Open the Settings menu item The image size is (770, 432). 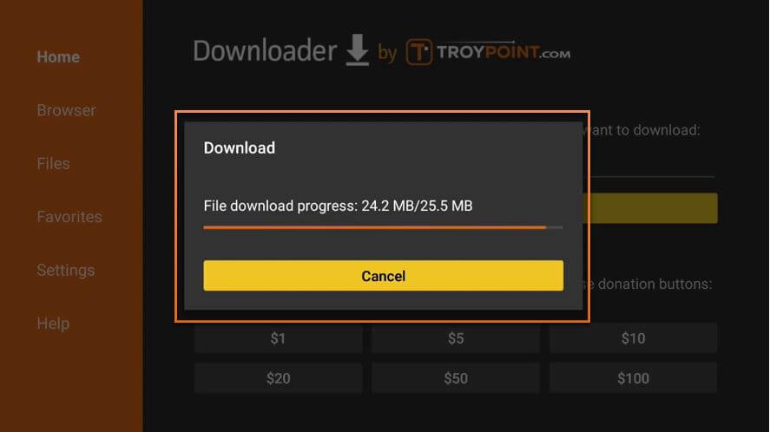[x=66, y=271]
